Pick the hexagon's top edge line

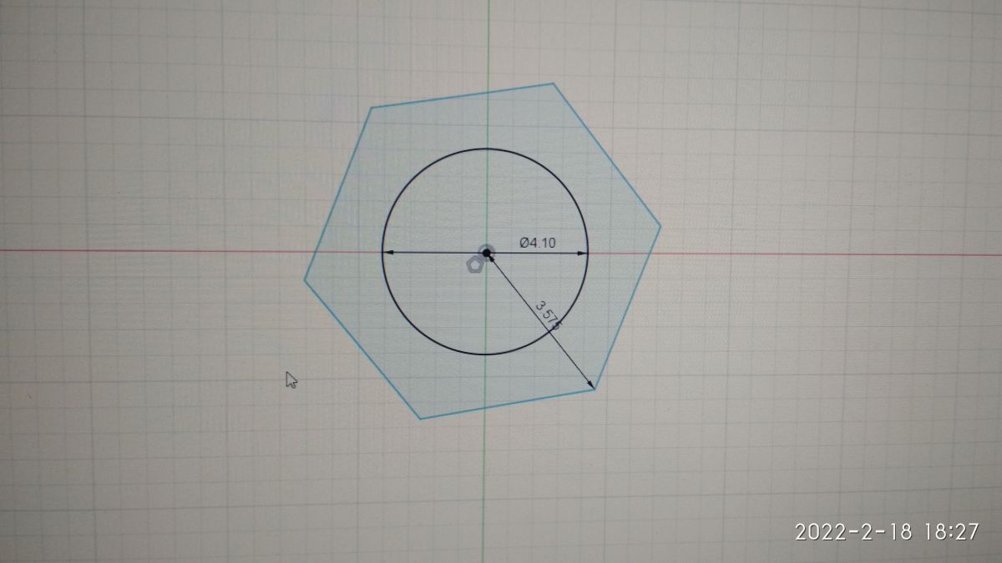pos(462,95)
